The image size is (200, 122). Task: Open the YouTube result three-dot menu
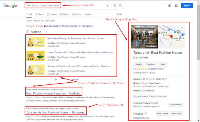(67, 89)
